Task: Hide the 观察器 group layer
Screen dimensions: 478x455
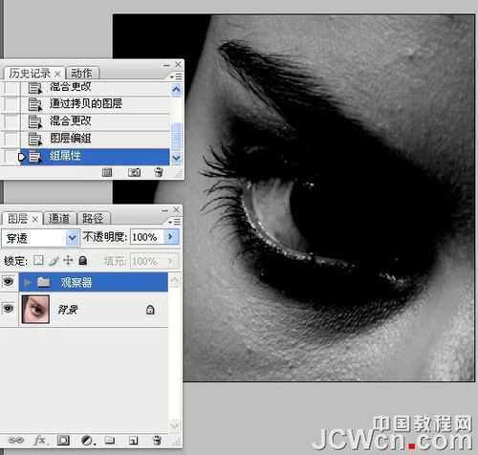Action: point(9,282)
